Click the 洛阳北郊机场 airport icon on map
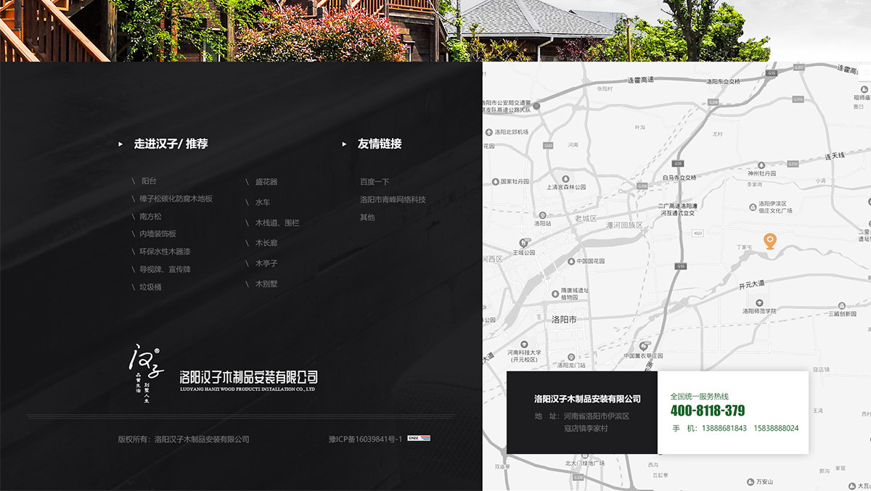Viewport: 871px width, 491px height. click(x=489, y=132)
